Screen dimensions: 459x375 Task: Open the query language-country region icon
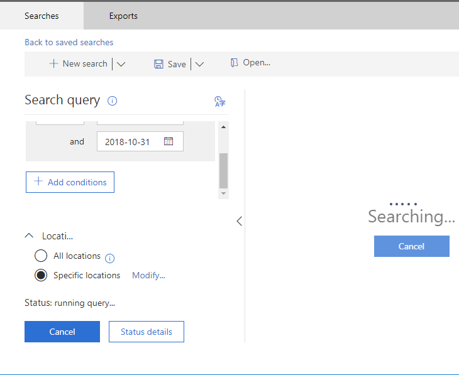(x=220, y=101)
